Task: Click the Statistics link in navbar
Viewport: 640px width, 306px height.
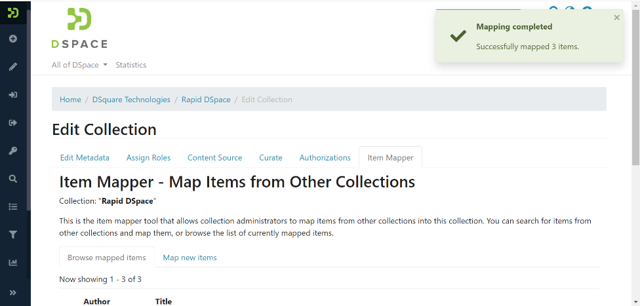Action: point(130,65)
